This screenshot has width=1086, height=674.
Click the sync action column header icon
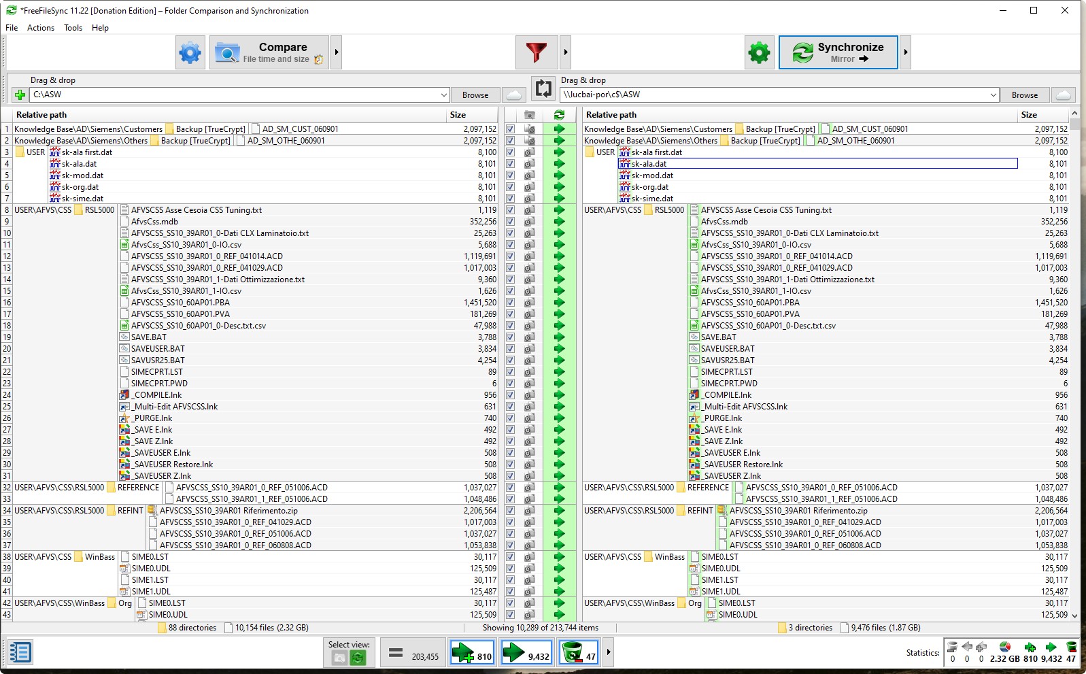click(x=559, y=115)
